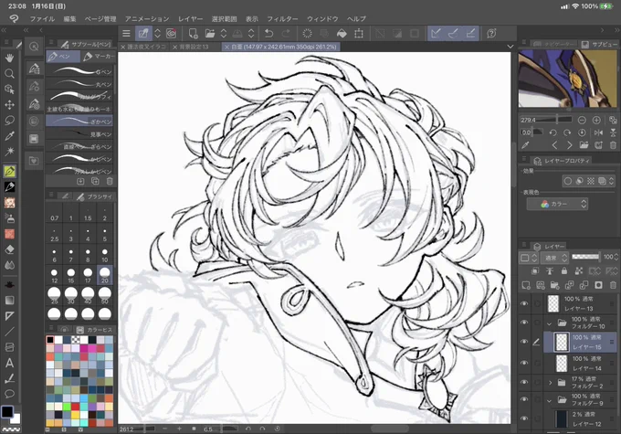Select the Lasso selection tool
This screenshot has height=434, width=621.
[x=9, y=120]
